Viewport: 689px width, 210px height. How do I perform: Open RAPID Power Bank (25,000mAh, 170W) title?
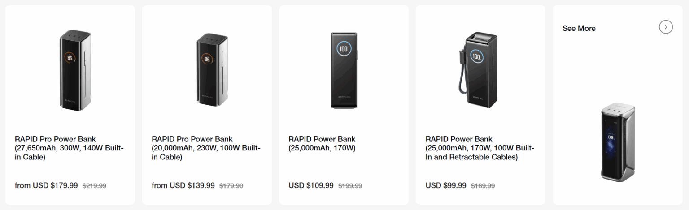click(x=322, y=144)
